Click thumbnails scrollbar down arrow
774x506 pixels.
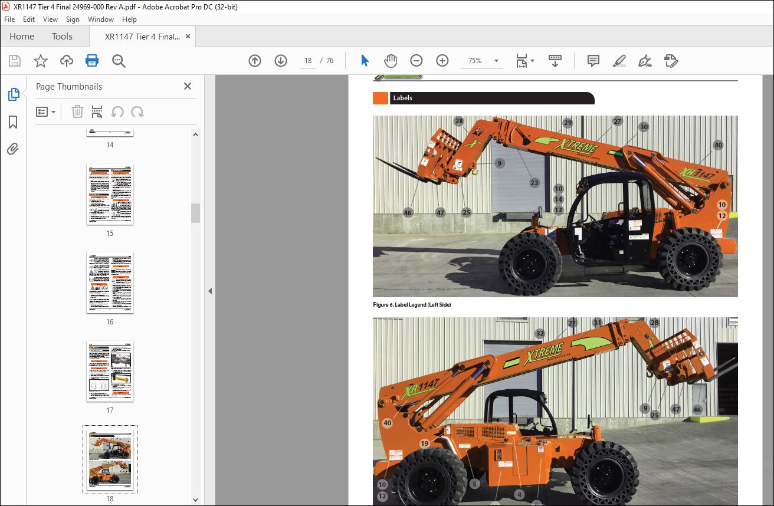pos(195,500)
